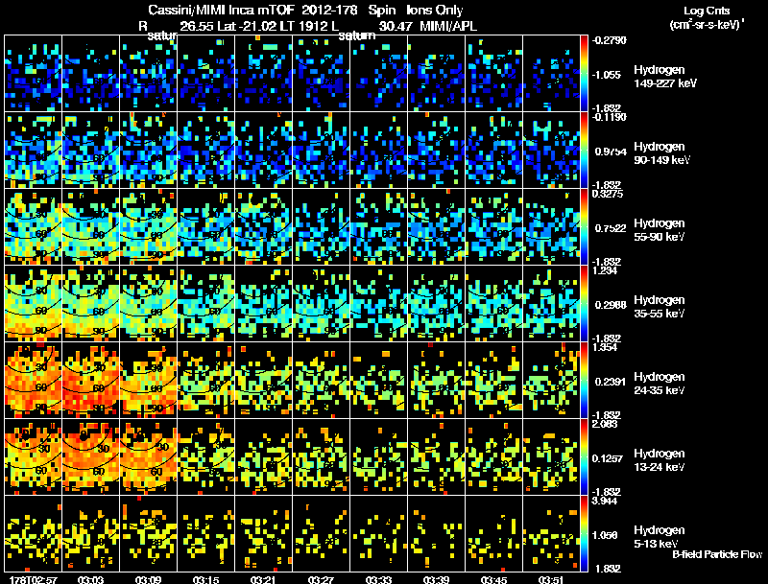Click the 03:39 time axis label
Image resolution: width=768 pixels, height=584 pixels.
tap(436, 580)
